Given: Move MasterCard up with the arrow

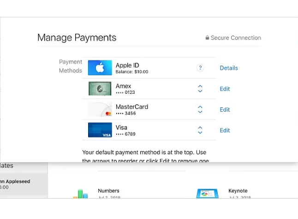Looking at the screenshot, I should tap(200, 107).
